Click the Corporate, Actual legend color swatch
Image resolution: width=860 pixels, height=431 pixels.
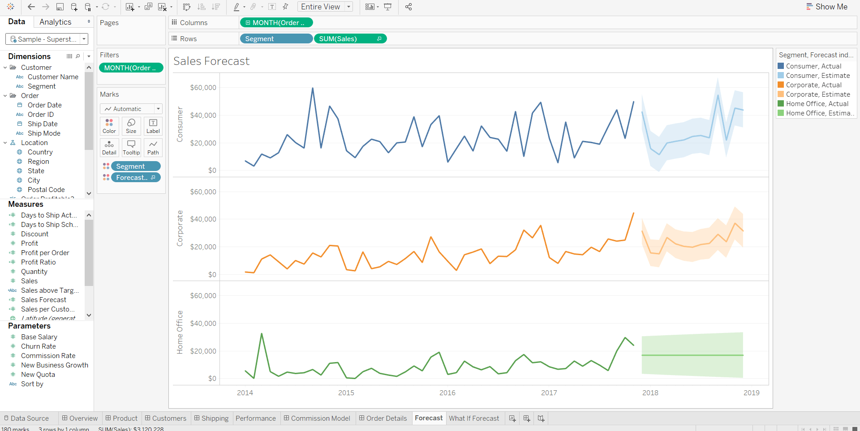click(x=781, y=85)
